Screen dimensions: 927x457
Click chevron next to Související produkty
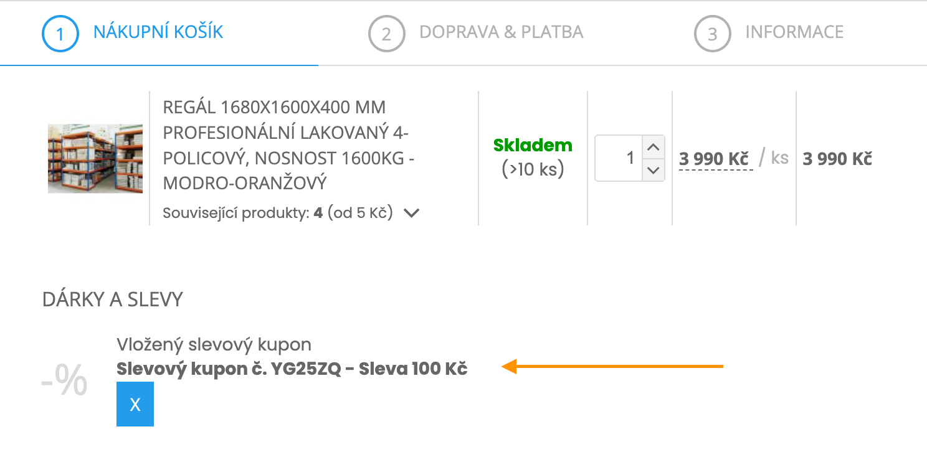(x=411, y=212)
